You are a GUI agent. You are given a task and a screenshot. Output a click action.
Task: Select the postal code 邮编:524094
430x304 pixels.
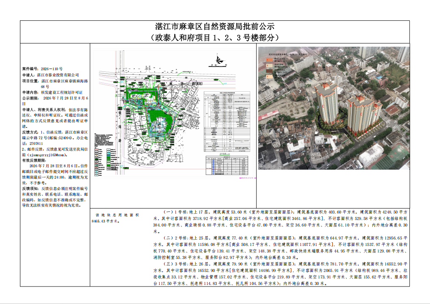click(x=59, y=138)
